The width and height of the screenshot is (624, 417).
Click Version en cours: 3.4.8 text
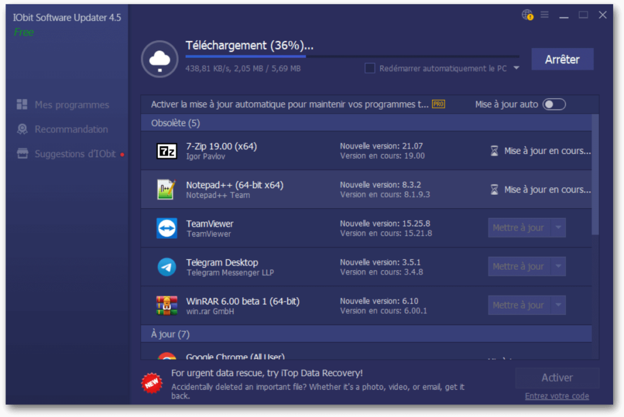pos(381,272)
